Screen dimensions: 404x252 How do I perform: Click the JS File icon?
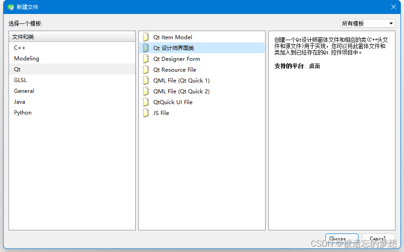point(146,113)
